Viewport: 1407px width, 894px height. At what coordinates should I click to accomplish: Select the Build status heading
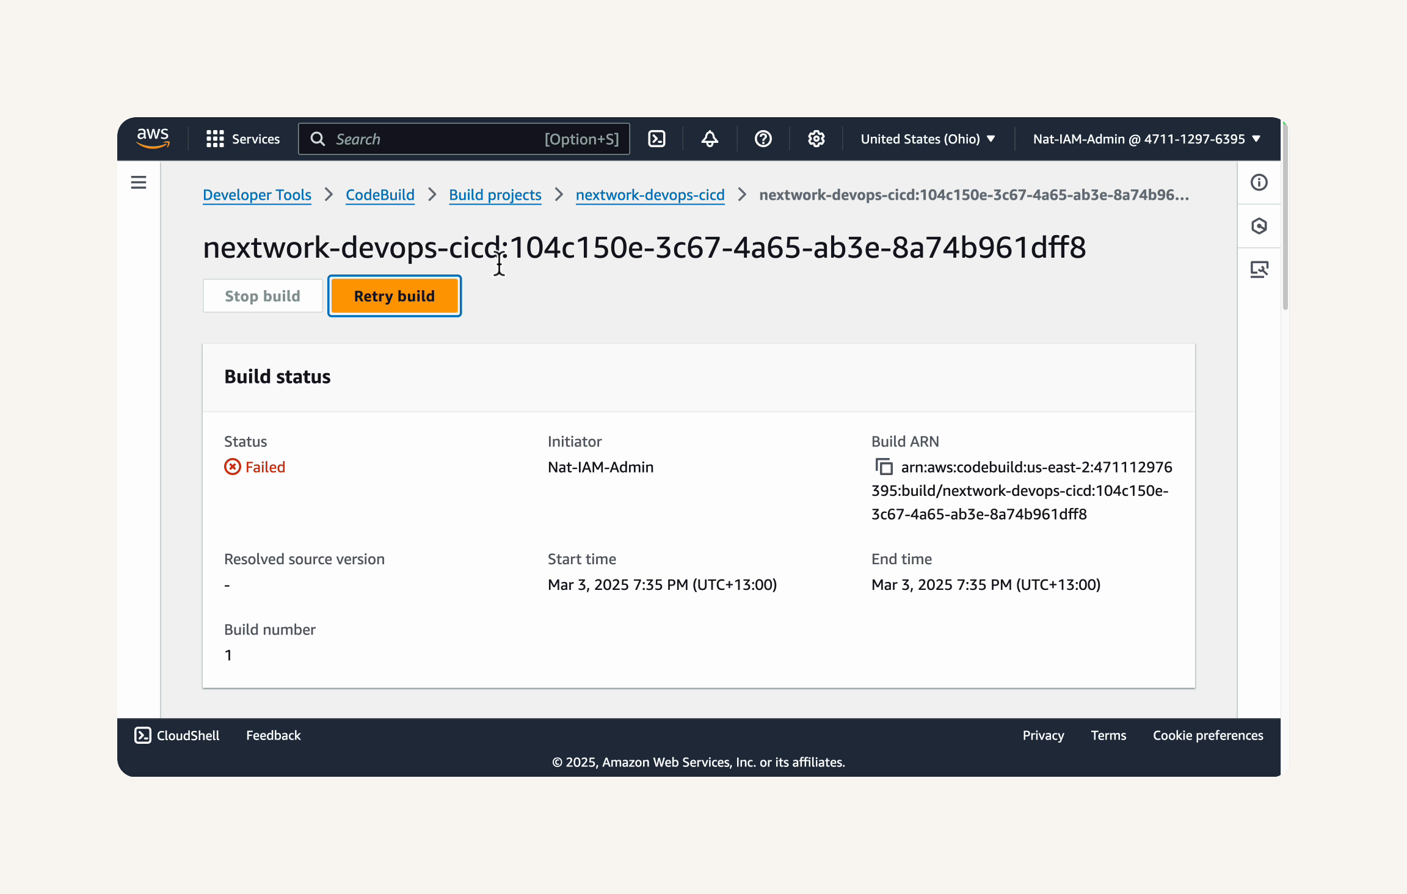coord(277,377)
